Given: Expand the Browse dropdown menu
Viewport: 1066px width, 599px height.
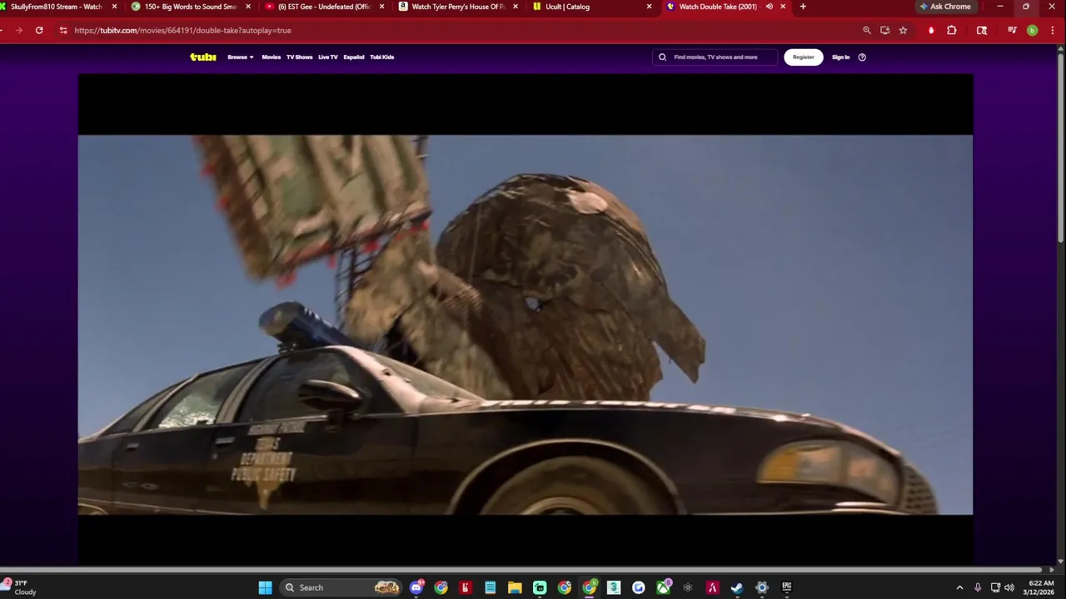Looking at the screenshot, I should tap(241, 57).
